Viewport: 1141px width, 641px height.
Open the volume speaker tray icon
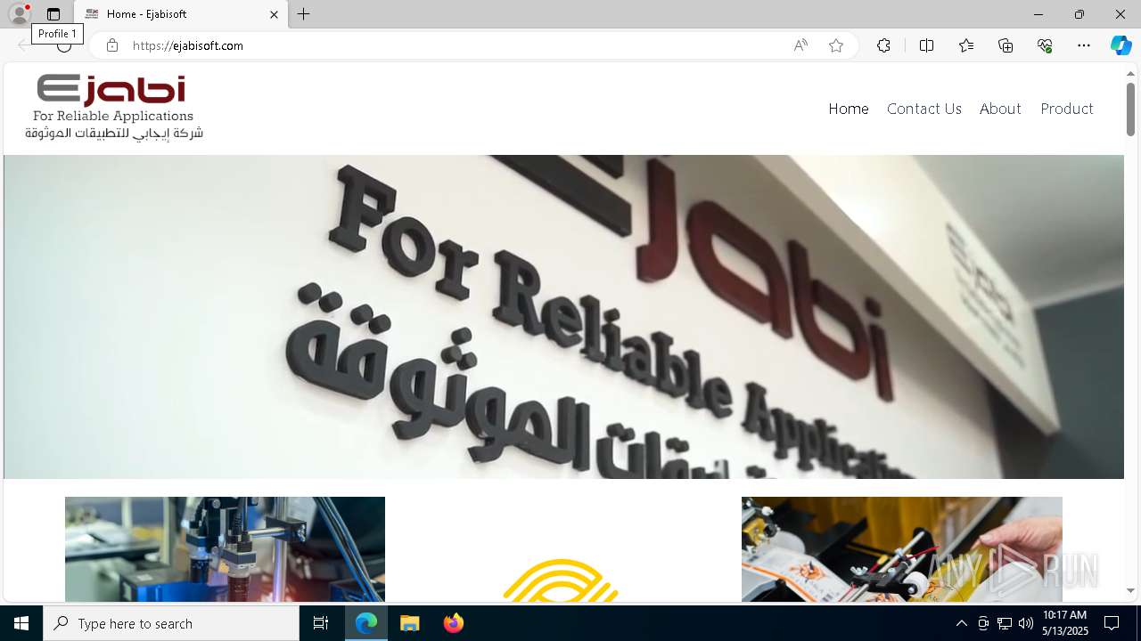[1026, 623]
